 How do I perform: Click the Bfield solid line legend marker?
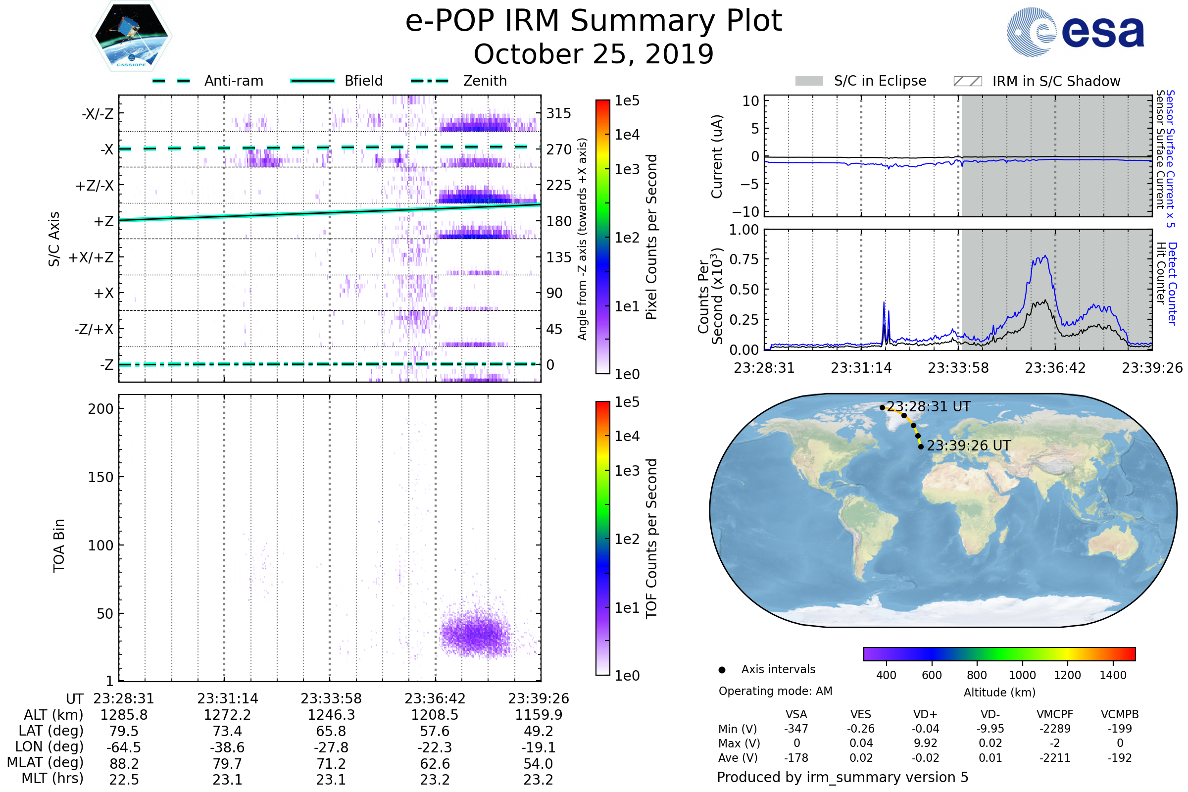[x=312, y=81]
